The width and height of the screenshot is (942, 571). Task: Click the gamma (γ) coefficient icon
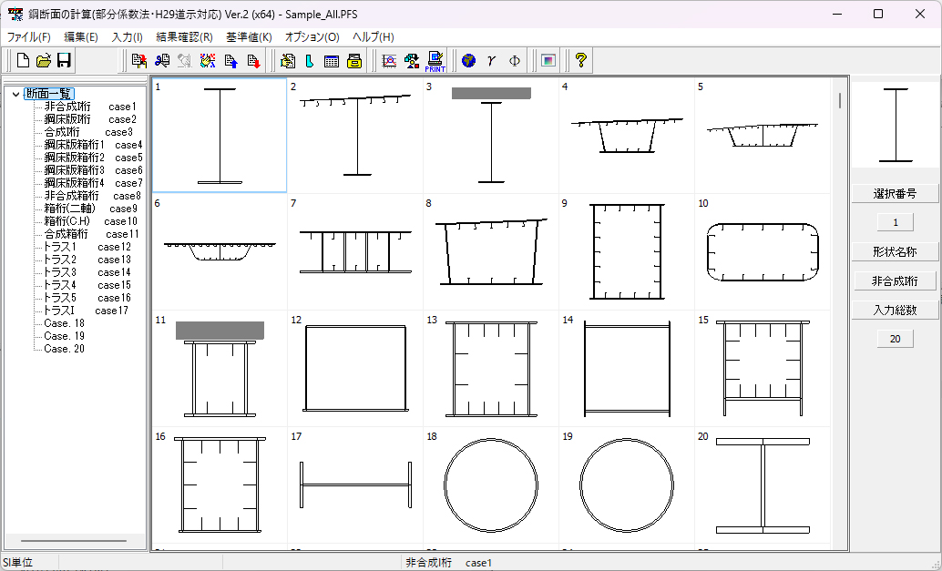[491, 61]
